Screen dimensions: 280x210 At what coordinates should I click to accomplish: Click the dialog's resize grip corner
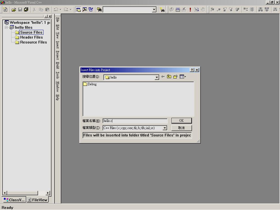[198, 141]
